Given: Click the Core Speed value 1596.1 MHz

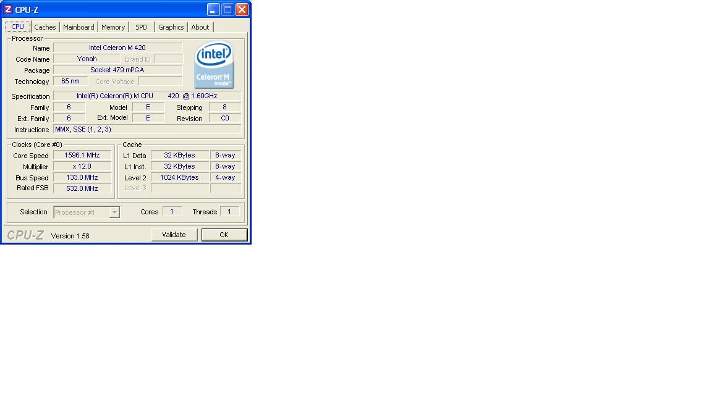Looking at the screenshot, I should pos(82,155).
